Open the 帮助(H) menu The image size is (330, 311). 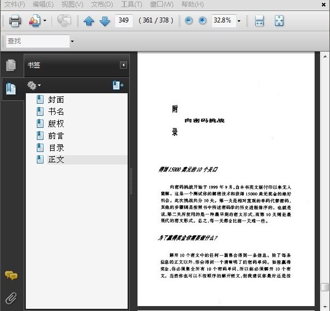pos(193,4)
